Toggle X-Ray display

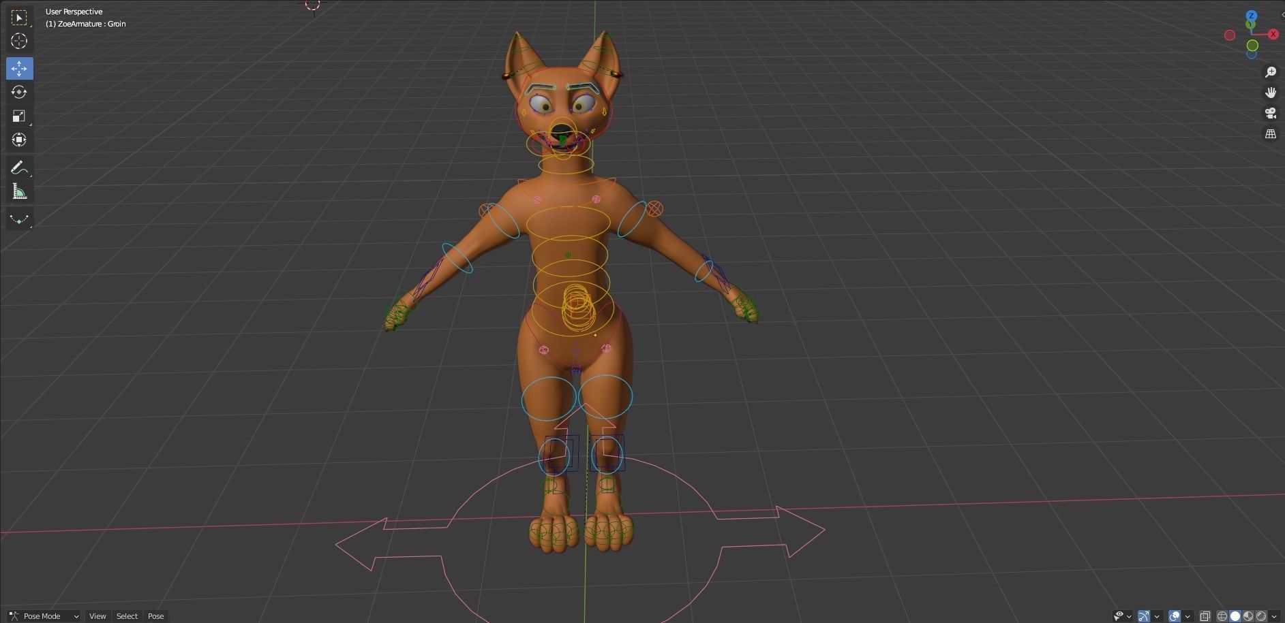coord(1205,616)
